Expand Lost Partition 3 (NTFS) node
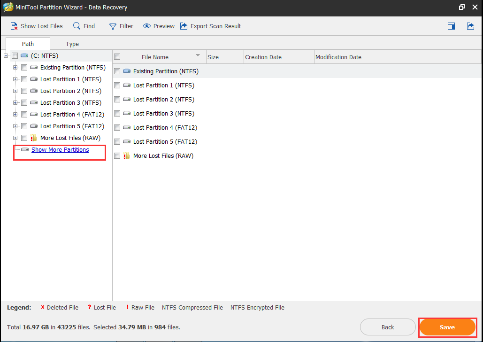The image size is (483, 342). 15,103
